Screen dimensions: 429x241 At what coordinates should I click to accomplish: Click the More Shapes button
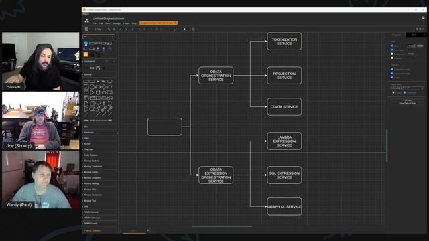(93, 230)
